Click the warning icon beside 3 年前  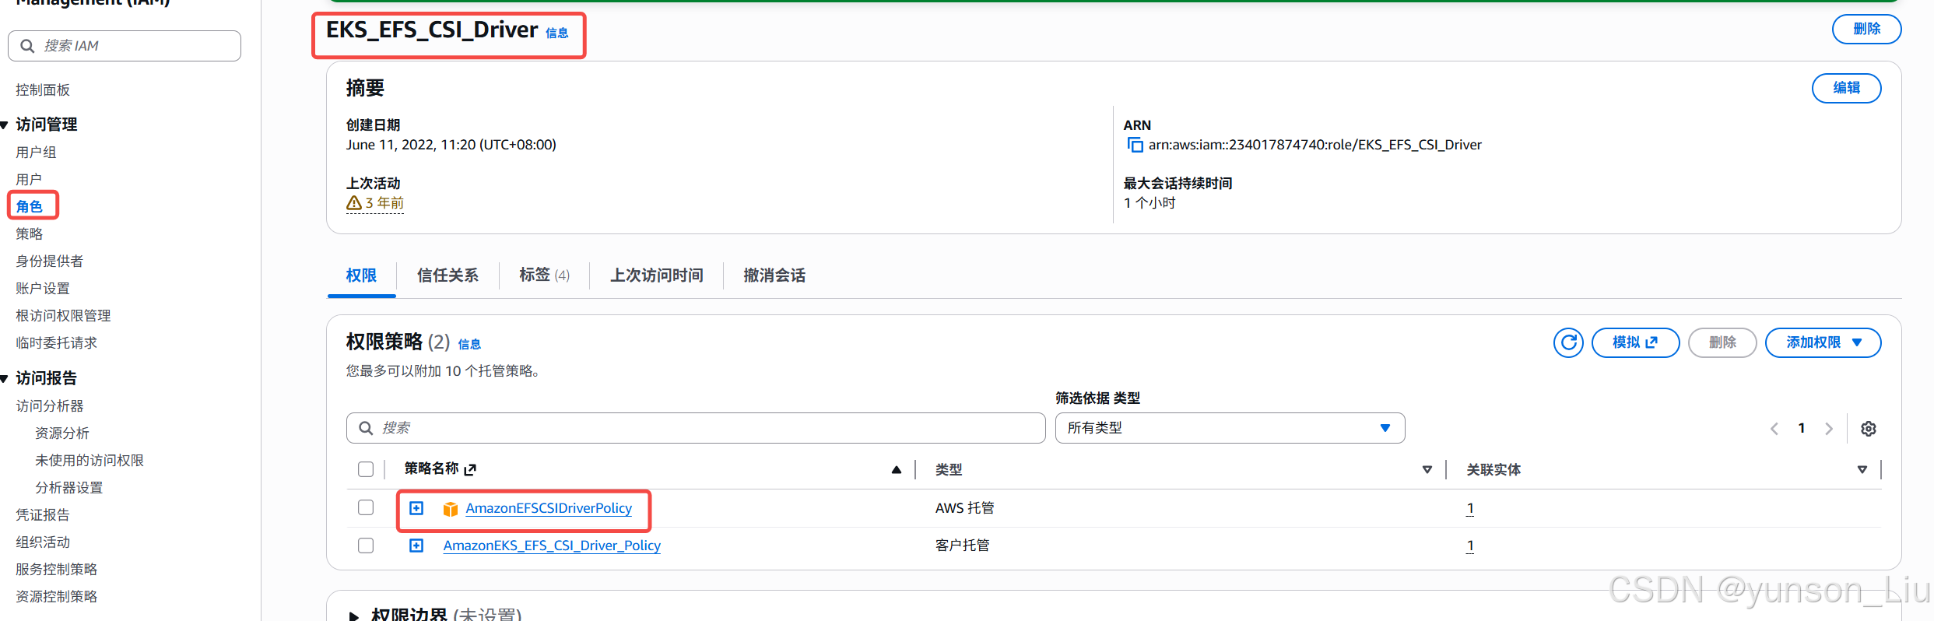tap(354, 203)
